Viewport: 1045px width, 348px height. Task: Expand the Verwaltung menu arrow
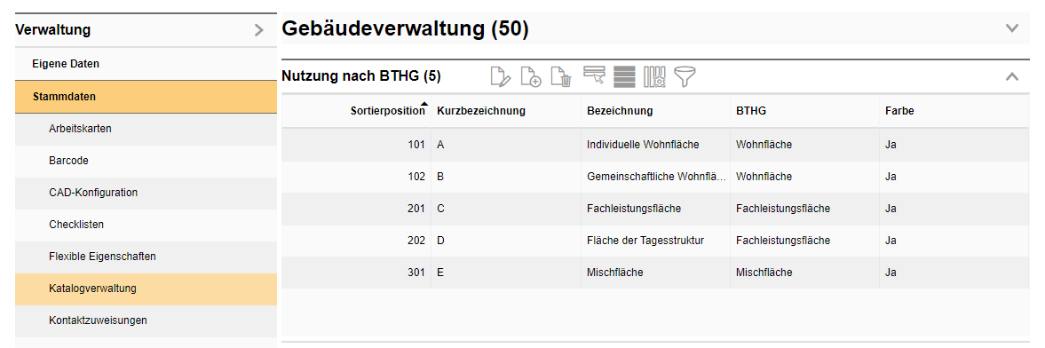point(259,30)
